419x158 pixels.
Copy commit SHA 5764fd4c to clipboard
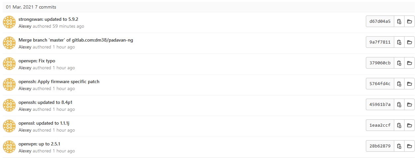coord(399,84)
